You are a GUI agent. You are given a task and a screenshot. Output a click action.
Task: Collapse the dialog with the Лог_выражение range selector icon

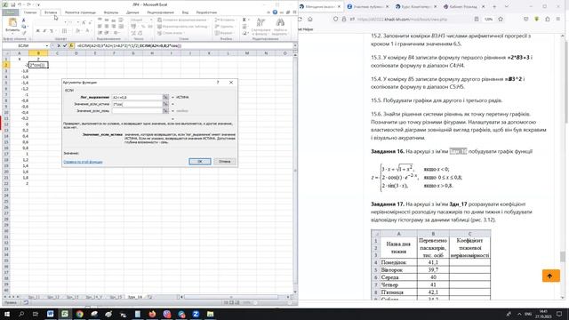[x=165, y=97]
